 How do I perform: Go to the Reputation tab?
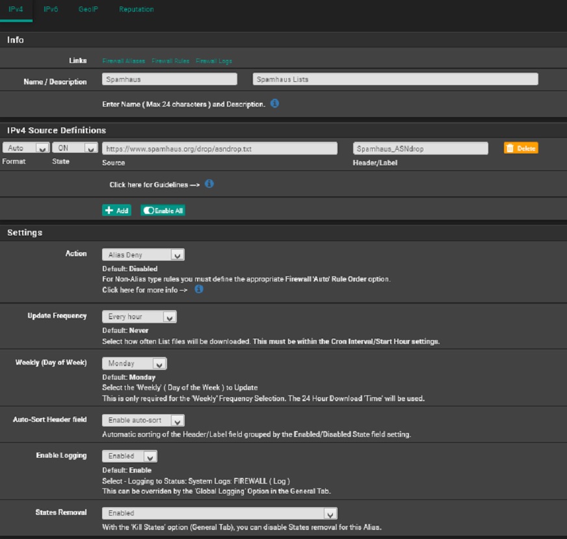pos(137,10)
